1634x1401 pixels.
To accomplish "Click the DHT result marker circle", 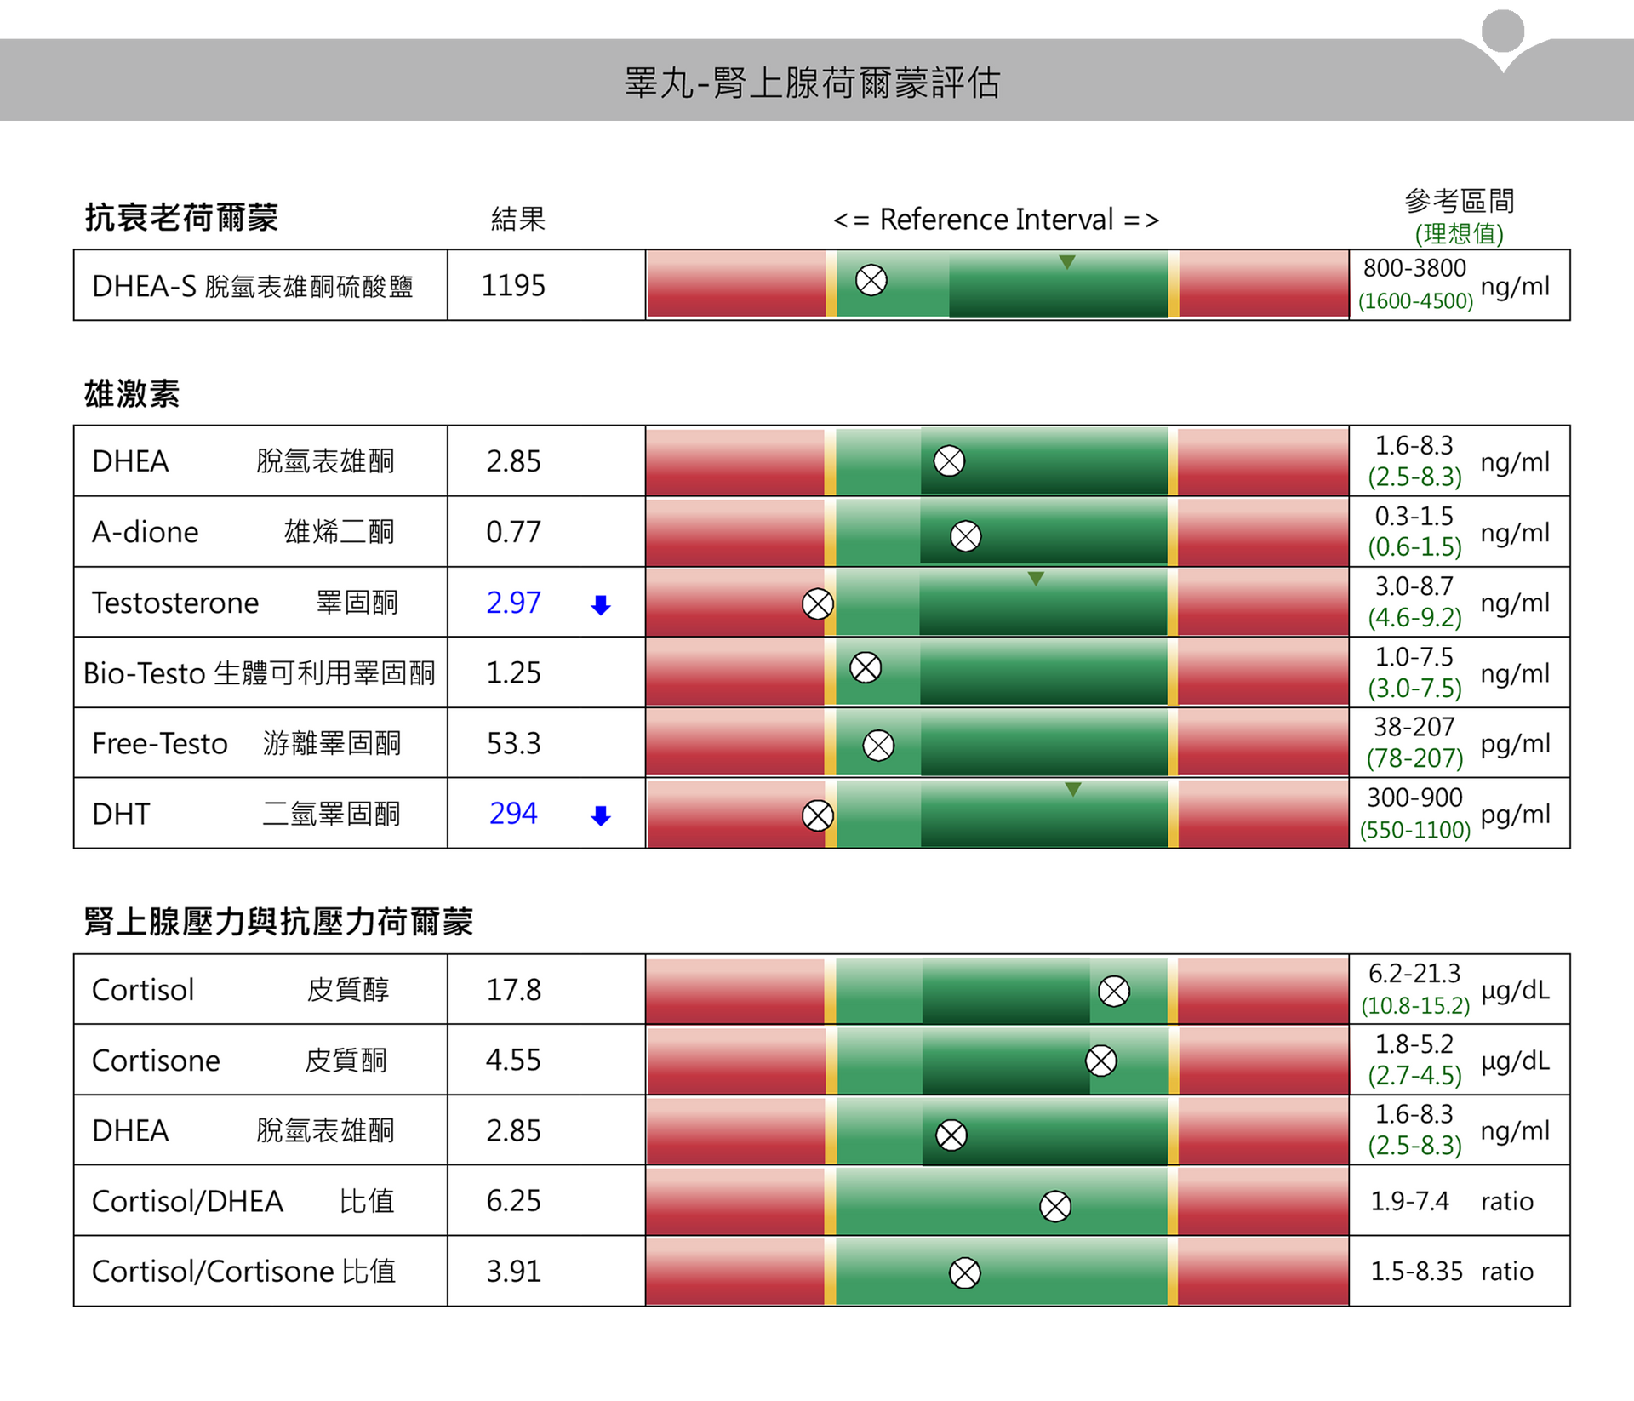I will tap(818, 815).
